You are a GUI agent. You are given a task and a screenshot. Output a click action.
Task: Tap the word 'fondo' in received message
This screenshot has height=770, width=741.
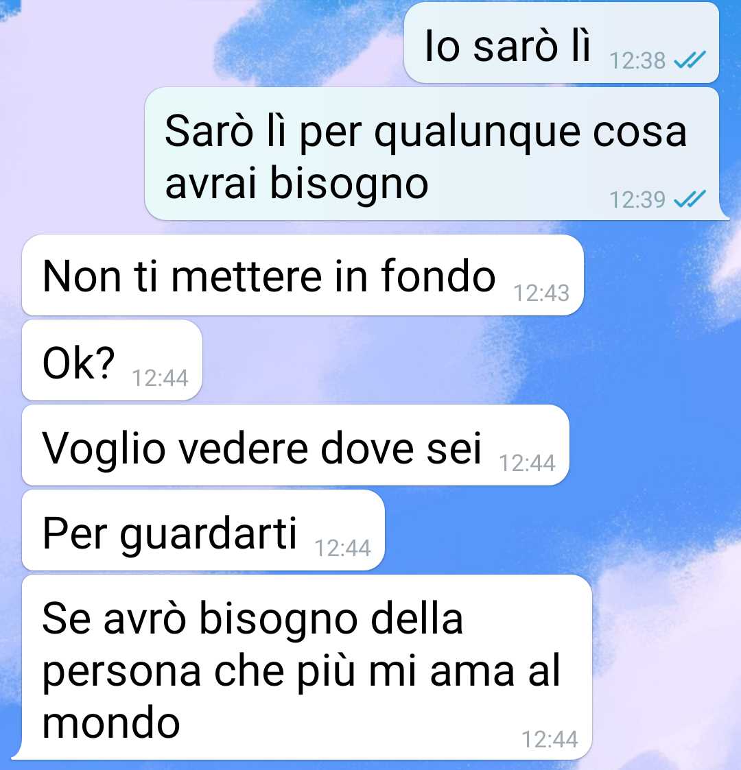coord(438,276)
